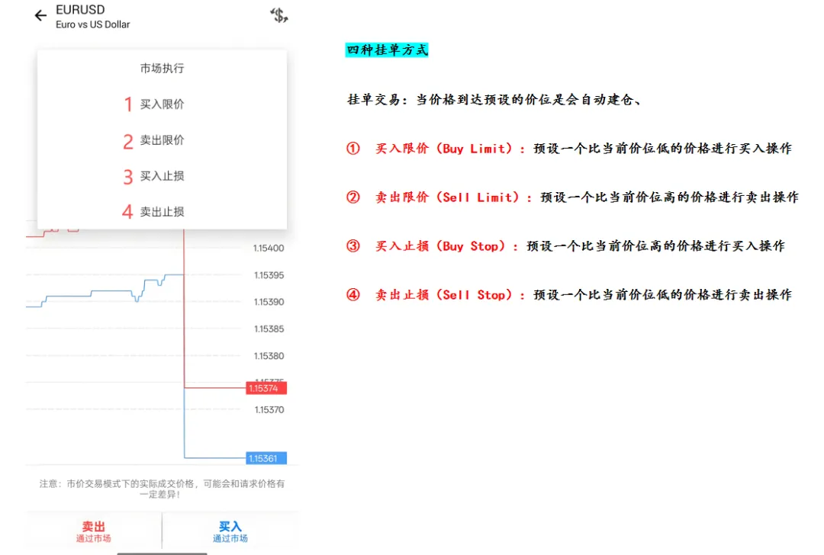Click the 1.15395 axis value
This screenshot has height=555, width=824.
(269, 275)
